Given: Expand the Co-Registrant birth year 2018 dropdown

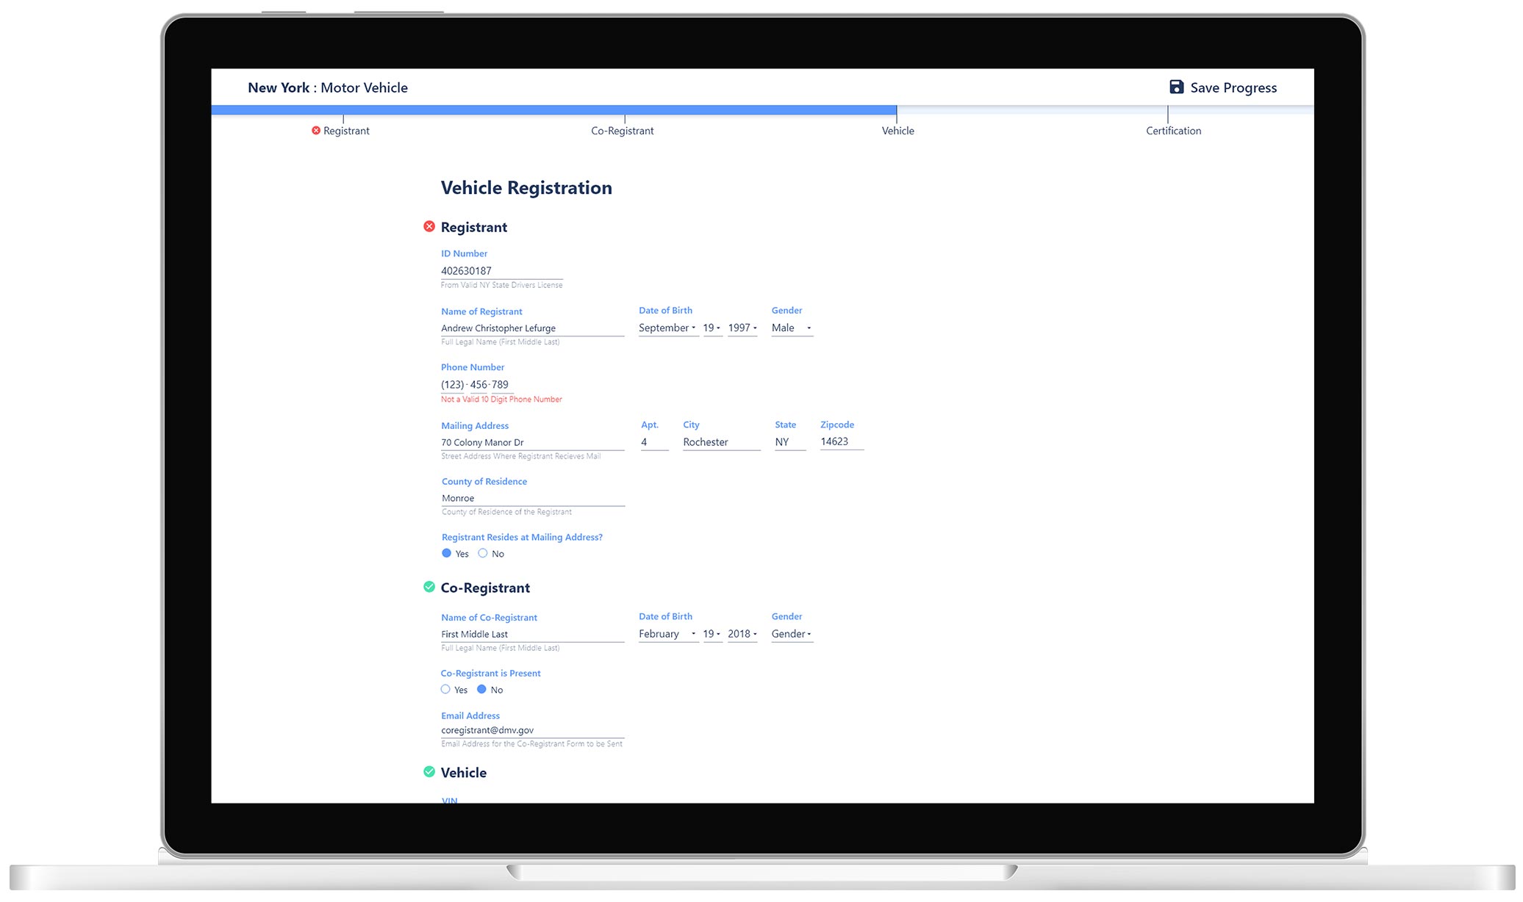Looking at the screenshot, I should coord(742,634).
